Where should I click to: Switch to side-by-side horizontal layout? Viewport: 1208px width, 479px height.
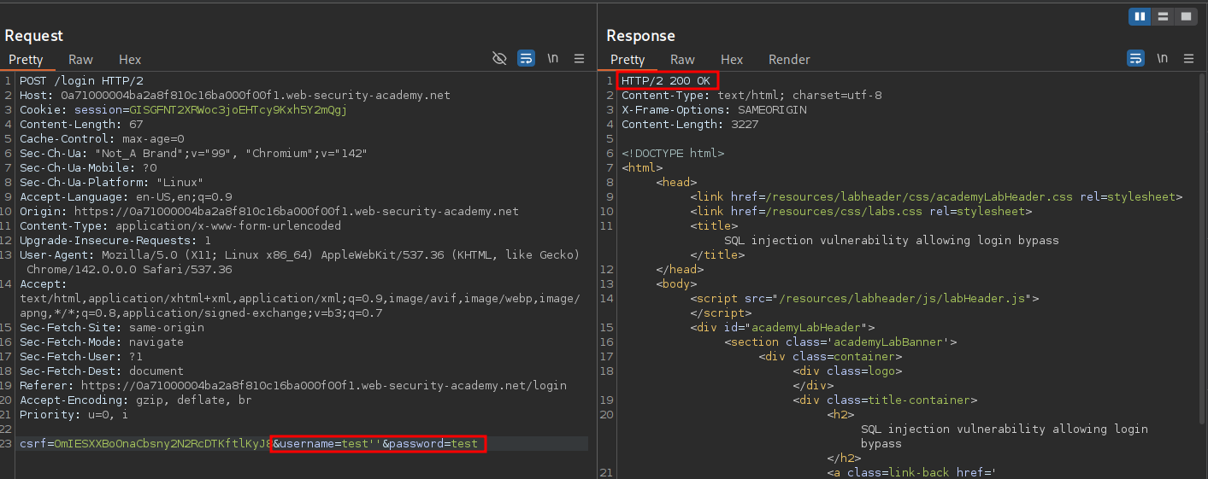coord(1139,16)
